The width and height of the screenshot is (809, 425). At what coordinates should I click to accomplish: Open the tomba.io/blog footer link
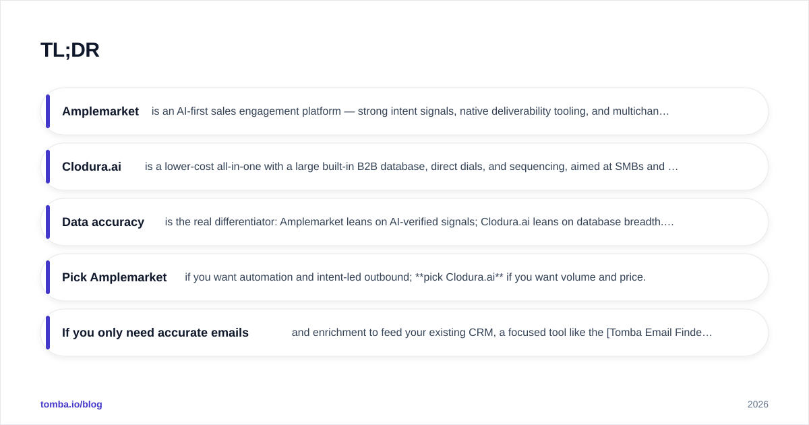click(x=71, y=404)
